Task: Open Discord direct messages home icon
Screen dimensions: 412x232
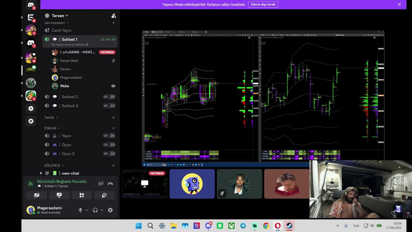Action: click(31, 5)
